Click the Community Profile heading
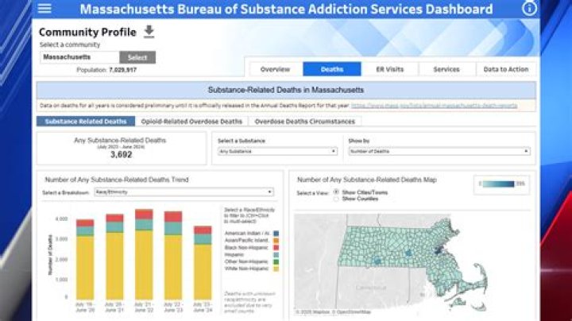The height and width of the screenshot is (321, 572). click(x=87, y=32)
